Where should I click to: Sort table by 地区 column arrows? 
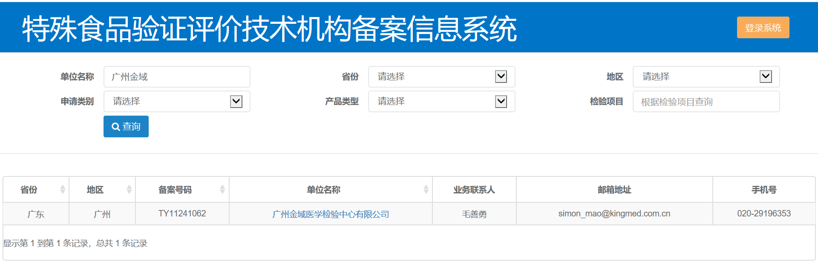coord(129,190)
